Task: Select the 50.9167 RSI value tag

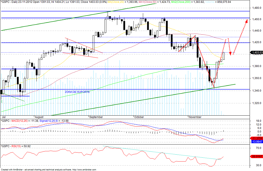Action: click(257, 156)
